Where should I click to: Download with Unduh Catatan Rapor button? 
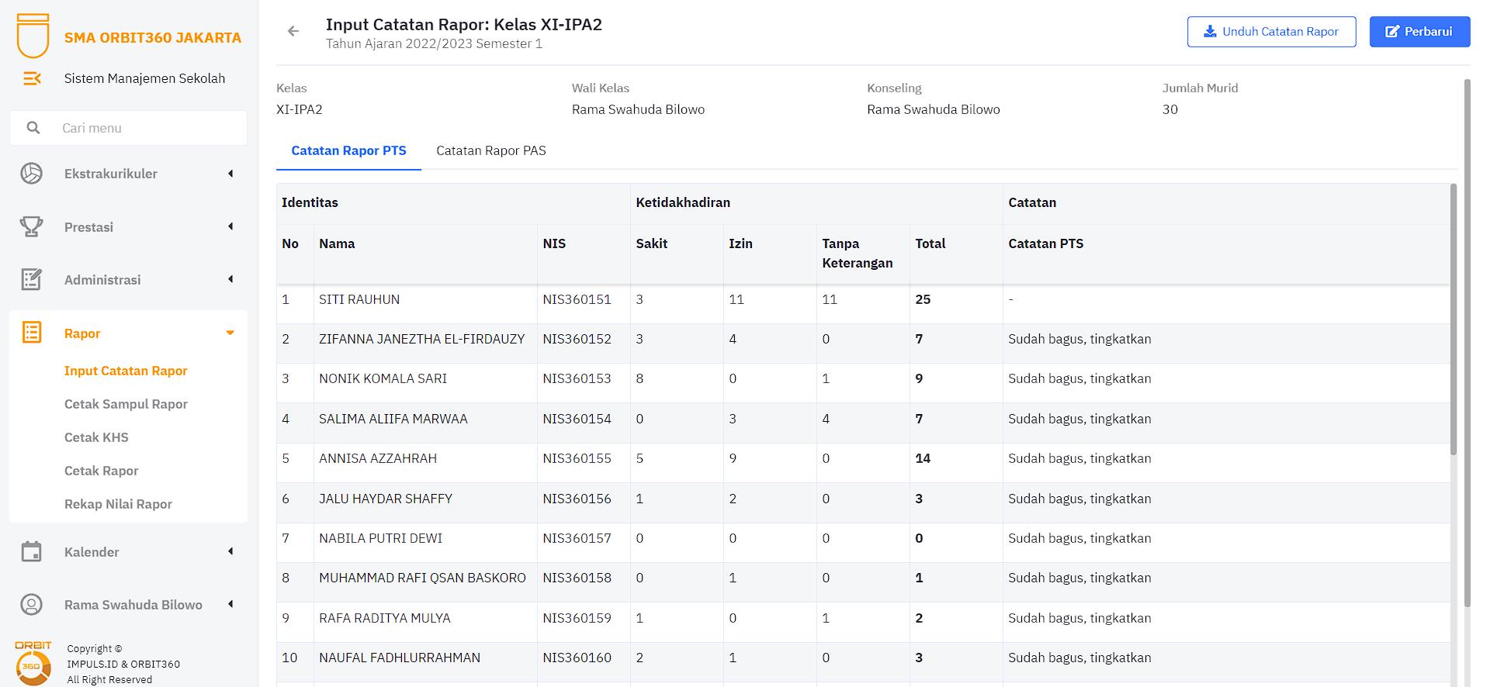[1271, 32]
